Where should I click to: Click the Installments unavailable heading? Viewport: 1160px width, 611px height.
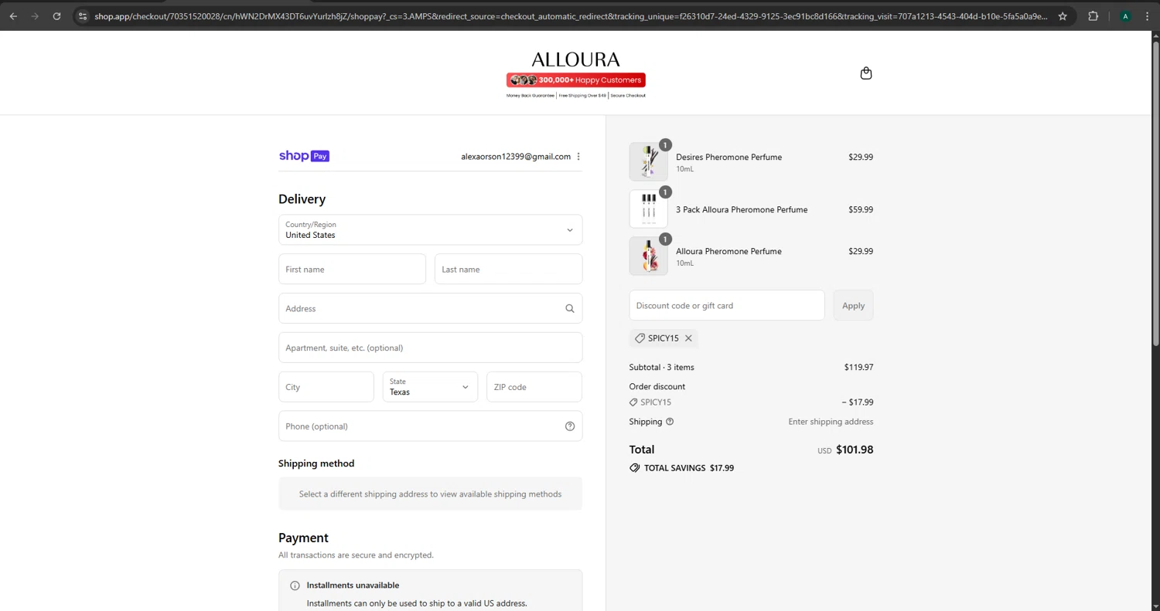coord(353,586)
